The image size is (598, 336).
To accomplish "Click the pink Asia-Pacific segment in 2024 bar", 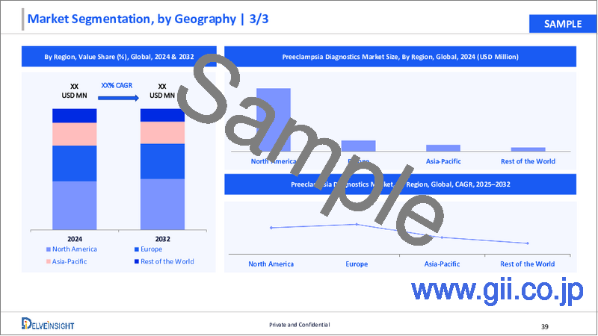I will (74, 134).
